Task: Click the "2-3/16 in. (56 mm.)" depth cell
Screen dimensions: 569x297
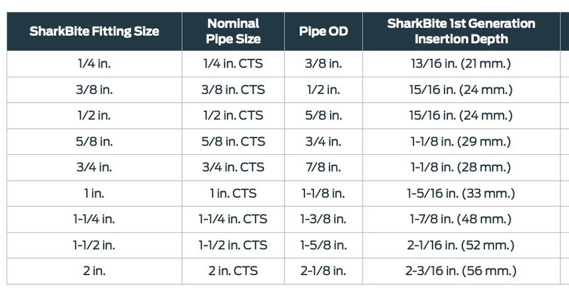Action: [460, 271]
